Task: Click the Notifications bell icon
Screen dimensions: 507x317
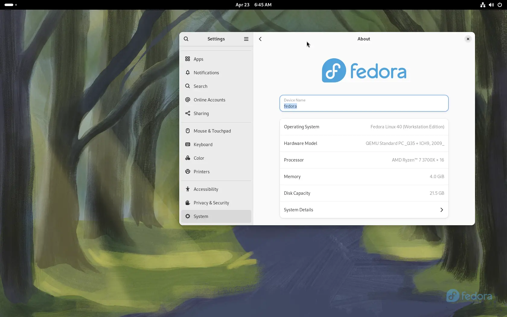Action: pyautogui.click(x=188, y=72)
